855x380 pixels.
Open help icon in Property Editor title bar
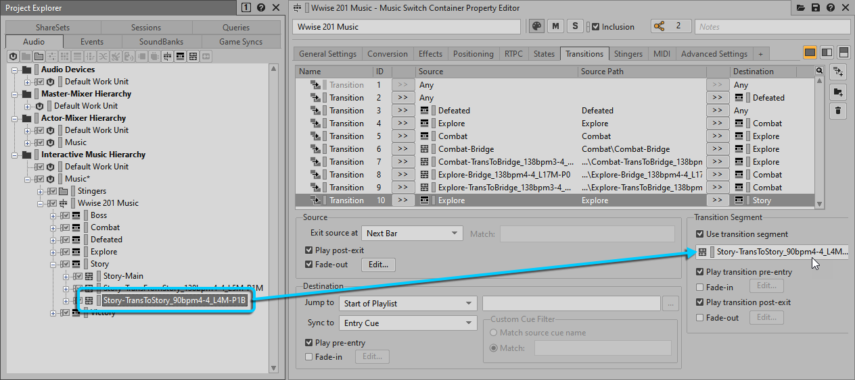click(830, 7)
